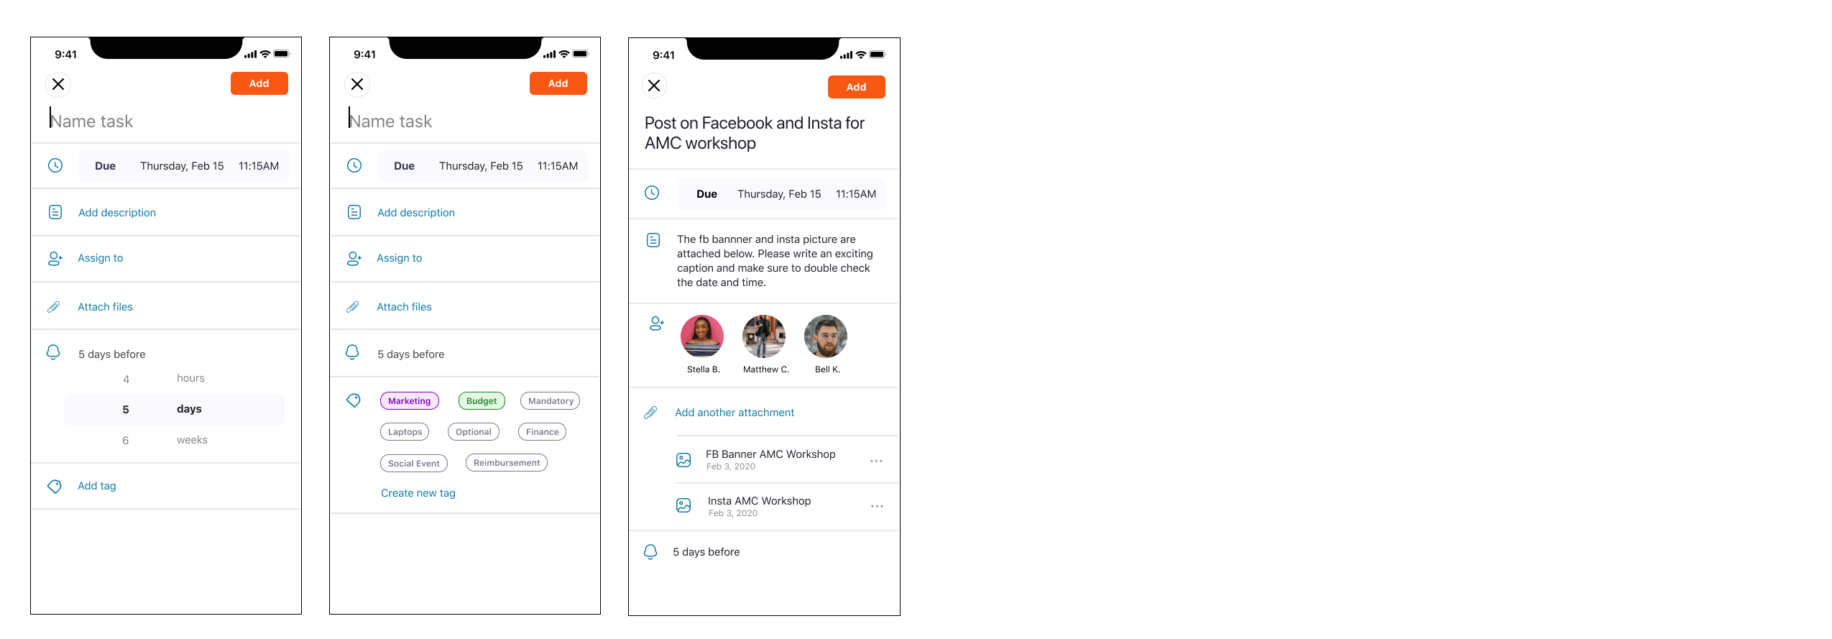Click the paperclip icon next to Add another attachment
The image size is (1832, 639).
click(650, 413)
